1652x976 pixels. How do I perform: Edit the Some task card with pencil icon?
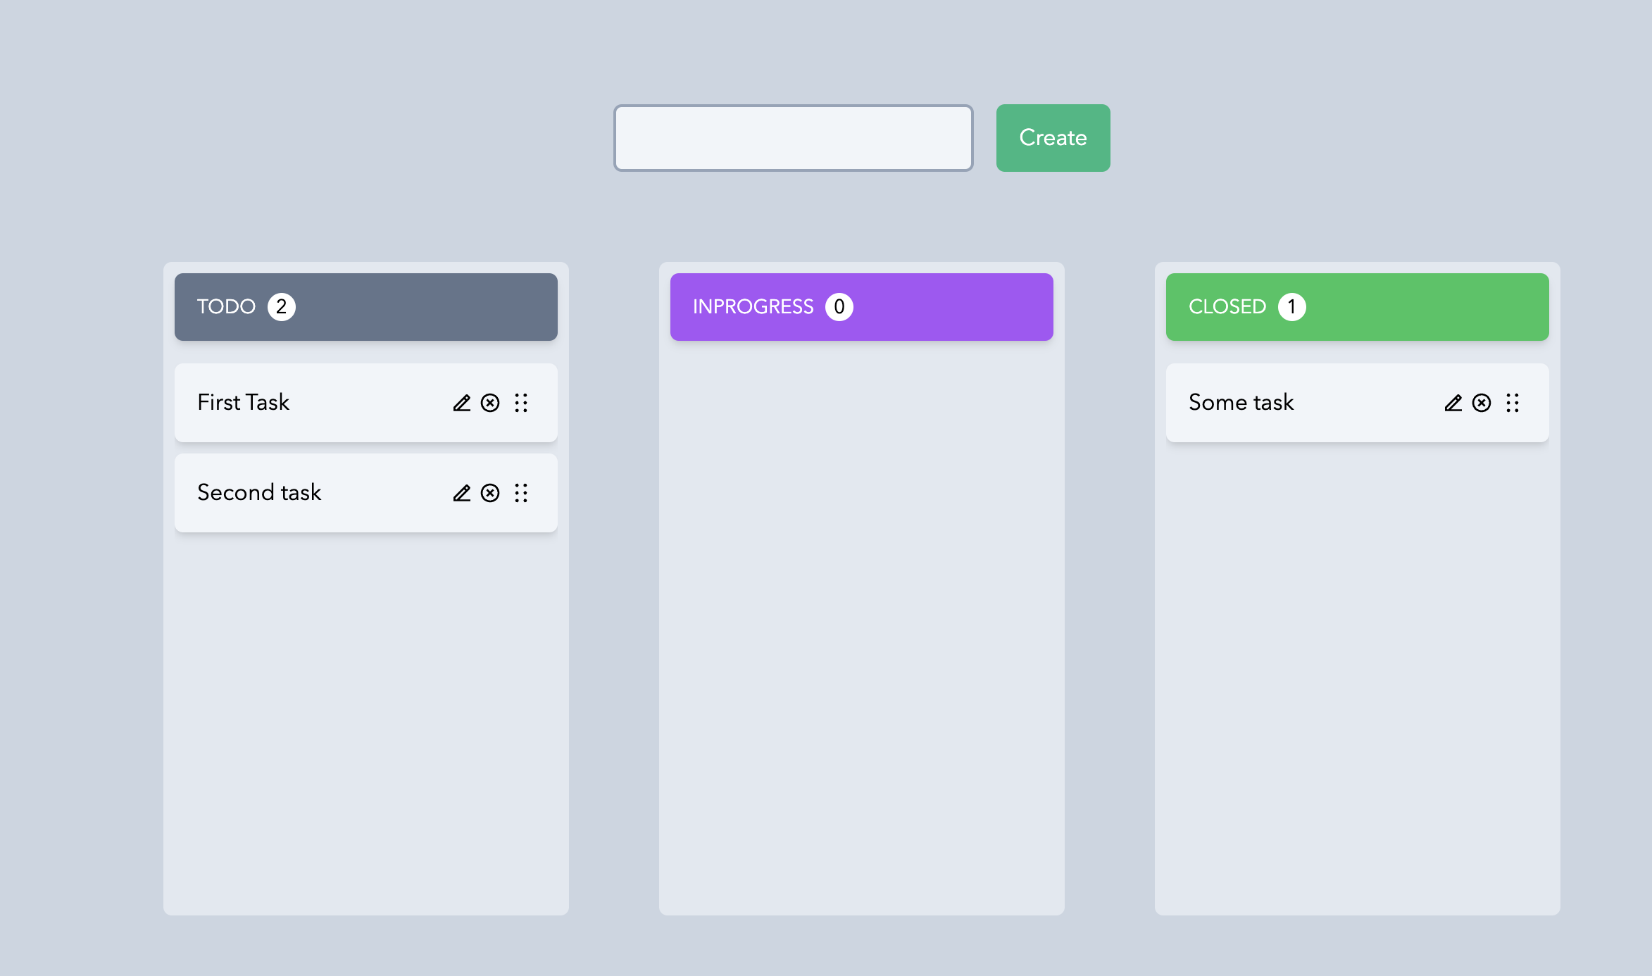tap(1453, 403)
